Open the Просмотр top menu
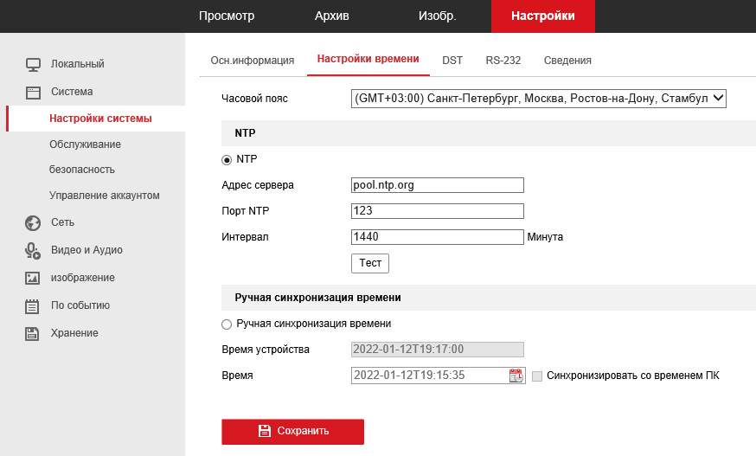Viewport: 756px width, 456px height. [x=227, y=16]
